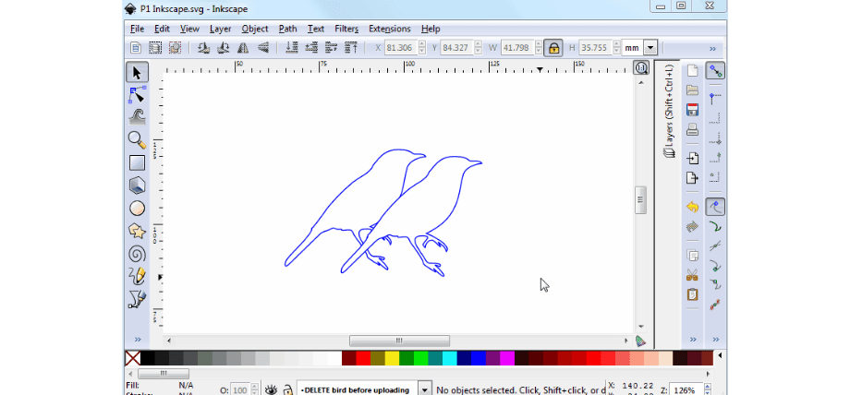This screenshot has width=850, height=395.
Task: Flip selection horizontally
Action: (243, 48)
